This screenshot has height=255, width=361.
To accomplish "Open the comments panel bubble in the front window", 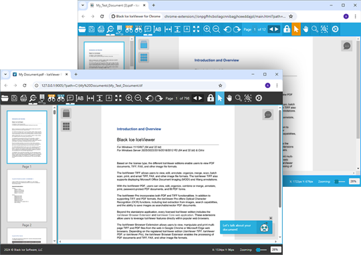I will tap(268, 115).
